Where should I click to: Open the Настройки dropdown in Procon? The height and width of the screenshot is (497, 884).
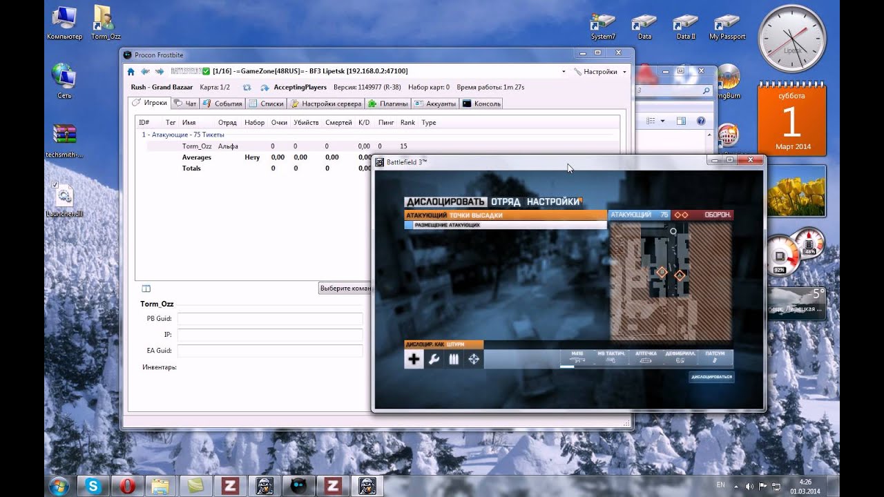coord(600,71)
